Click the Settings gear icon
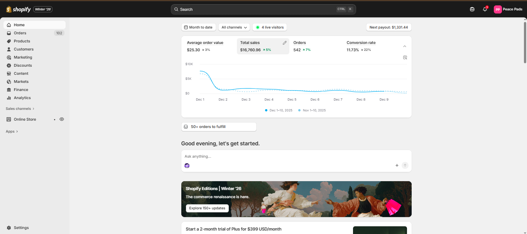Viewport: 527px width, 234px height. tap(9, 228)
